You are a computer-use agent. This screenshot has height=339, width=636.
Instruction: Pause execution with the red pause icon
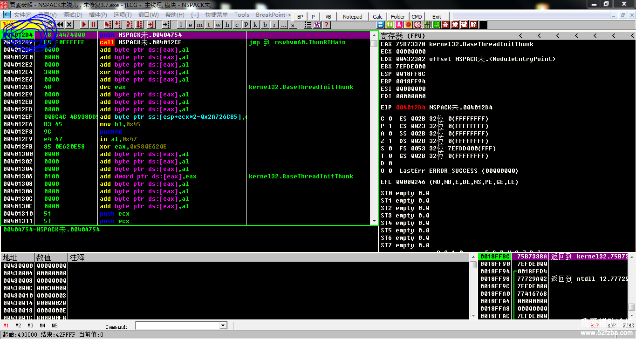[94, 25]
